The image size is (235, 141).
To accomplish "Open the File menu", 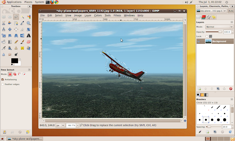I will click(42, 15).
